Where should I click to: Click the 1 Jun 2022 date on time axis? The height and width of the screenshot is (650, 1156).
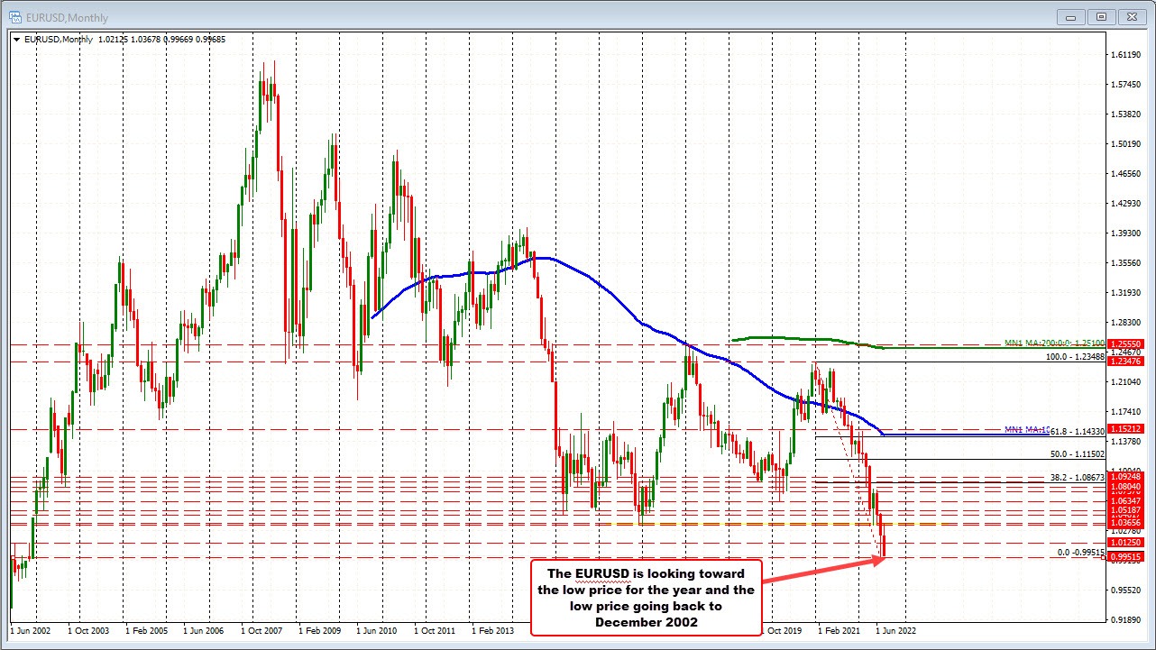pyautogui.click(x=897, y=631)
